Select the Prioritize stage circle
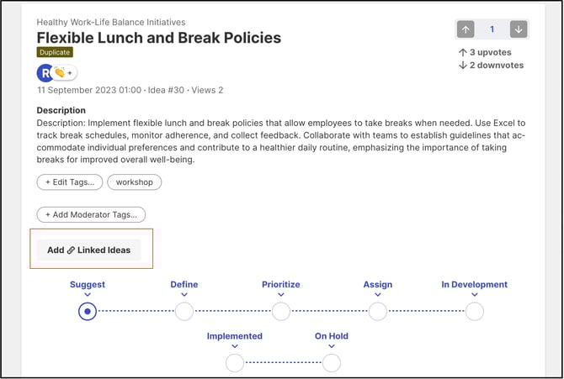This screenshot has width=564, height=379. pos(281,312)
